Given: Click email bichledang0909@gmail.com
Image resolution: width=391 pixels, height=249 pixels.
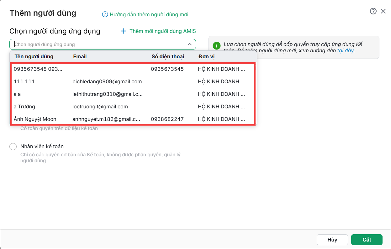Looking at the screenshot, I should pos(107,81).
